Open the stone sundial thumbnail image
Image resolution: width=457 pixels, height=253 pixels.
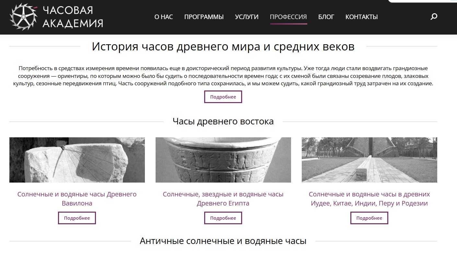(x=77, y=160)
